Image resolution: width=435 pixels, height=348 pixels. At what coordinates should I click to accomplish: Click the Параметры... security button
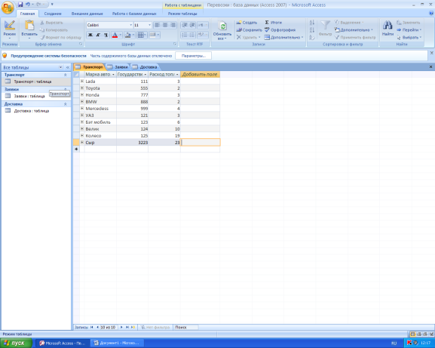[x=193, y=56]
